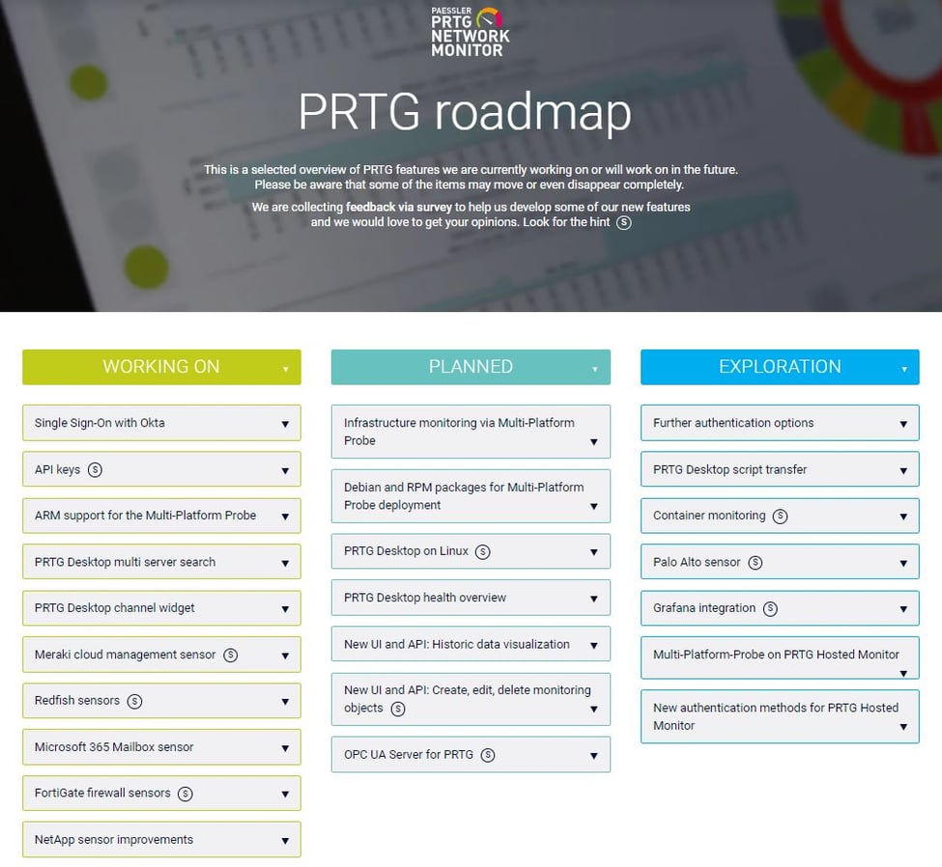Open the PLANNED column dropdown arrow
Screen dimensions: 942x867
595,371
